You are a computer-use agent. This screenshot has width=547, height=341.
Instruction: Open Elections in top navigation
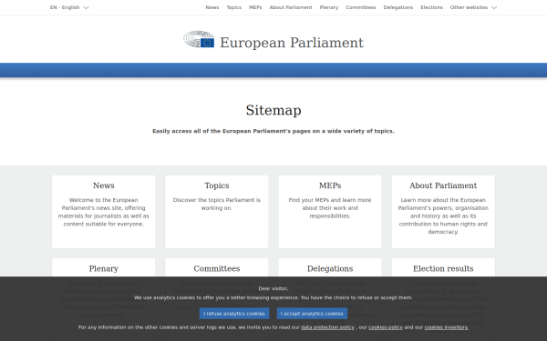(431, 7)
